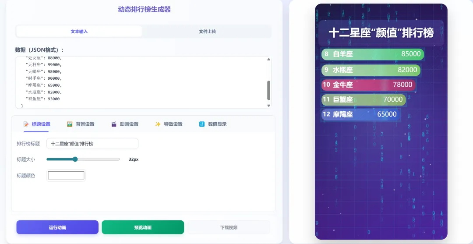473x244 pixels.
Task: Click the pencil icon beside 标题设置
Action: (26, 124)
